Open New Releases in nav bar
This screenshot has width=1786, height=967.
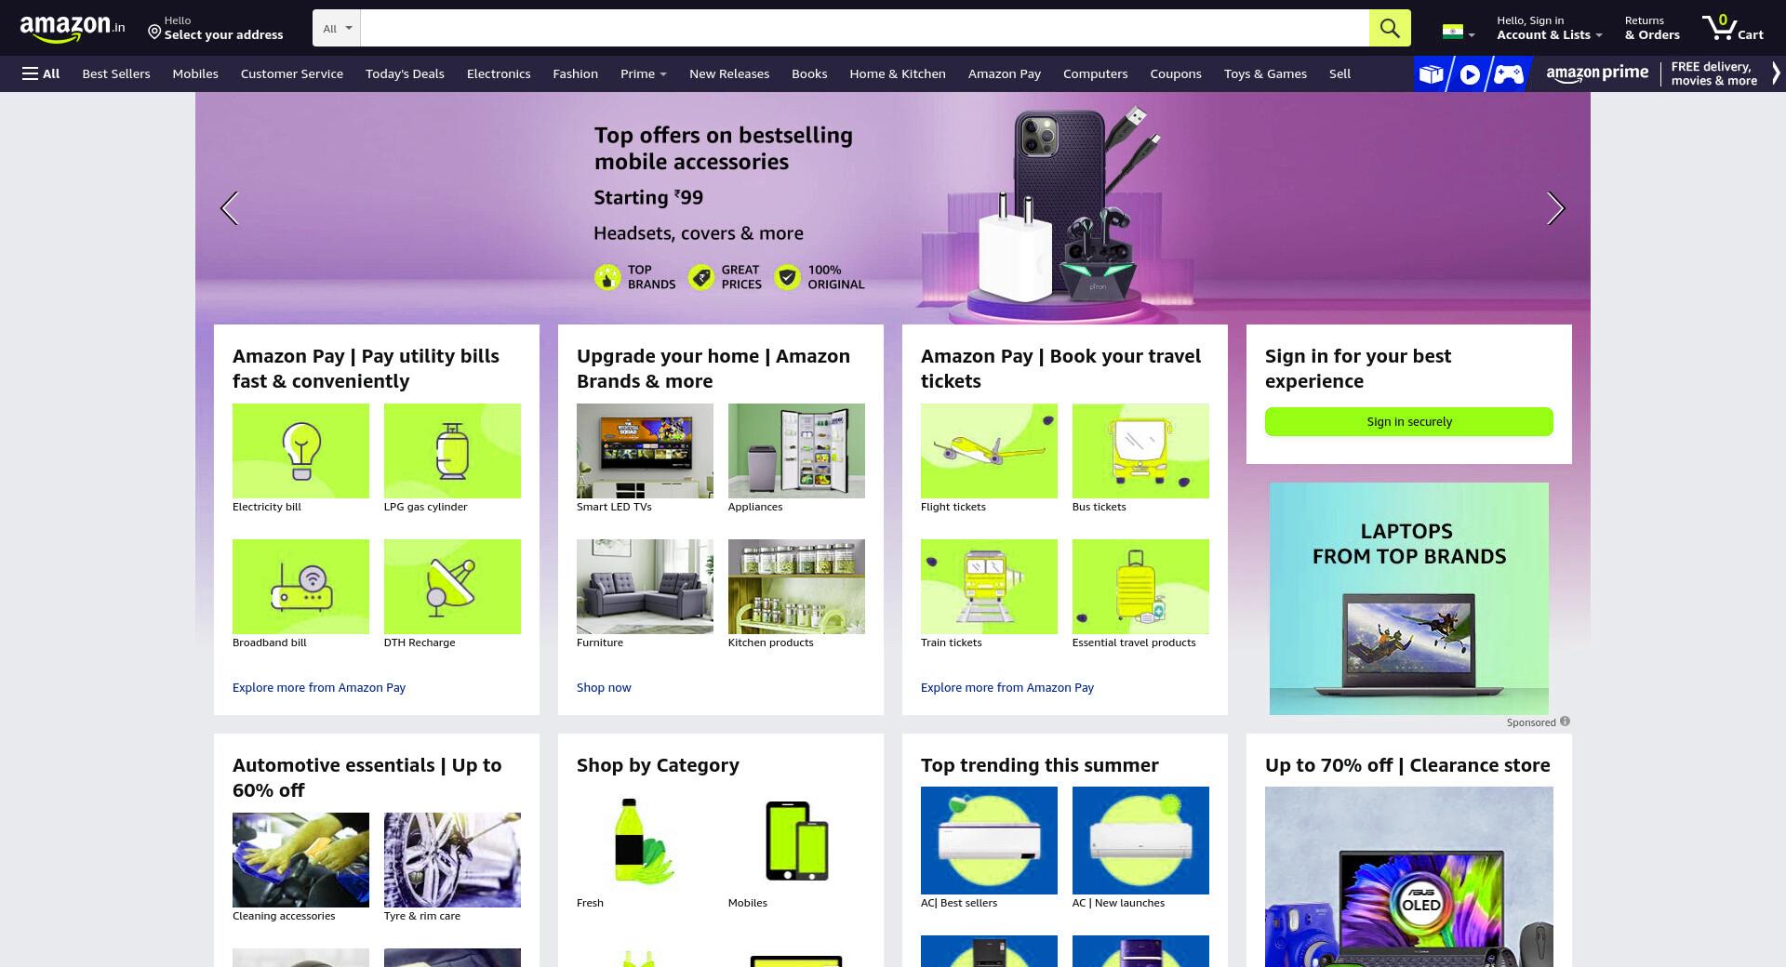[729, 73]
